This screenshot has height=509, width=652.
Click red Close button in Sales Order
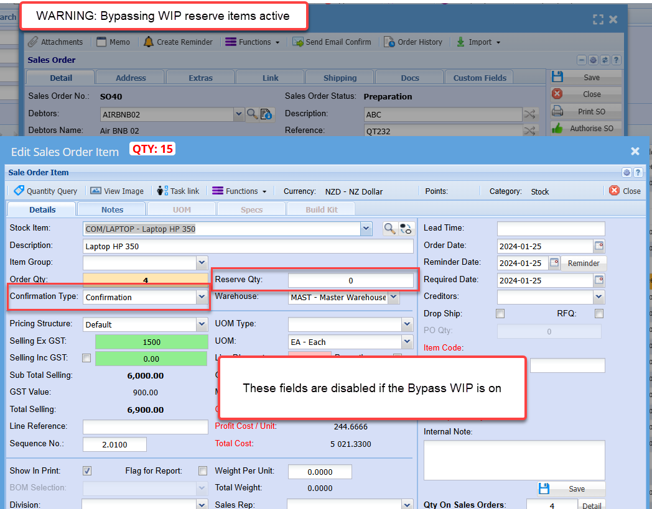586,94
